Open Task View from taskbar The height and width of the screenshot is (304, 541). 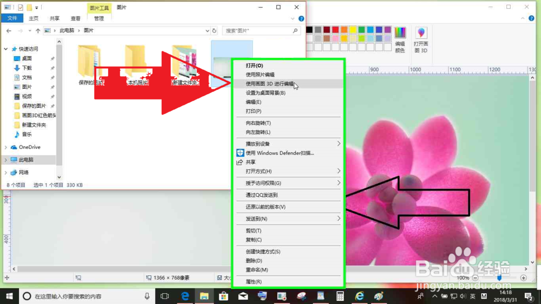pos(165,296)
